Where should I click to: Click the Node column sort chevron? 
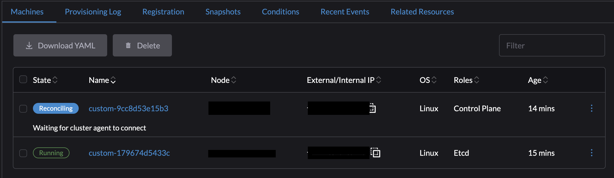point(234,80)
